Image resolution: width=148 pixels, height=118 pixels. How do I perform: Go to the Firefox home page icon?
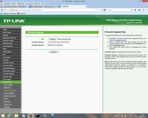(x=139, y=10)
